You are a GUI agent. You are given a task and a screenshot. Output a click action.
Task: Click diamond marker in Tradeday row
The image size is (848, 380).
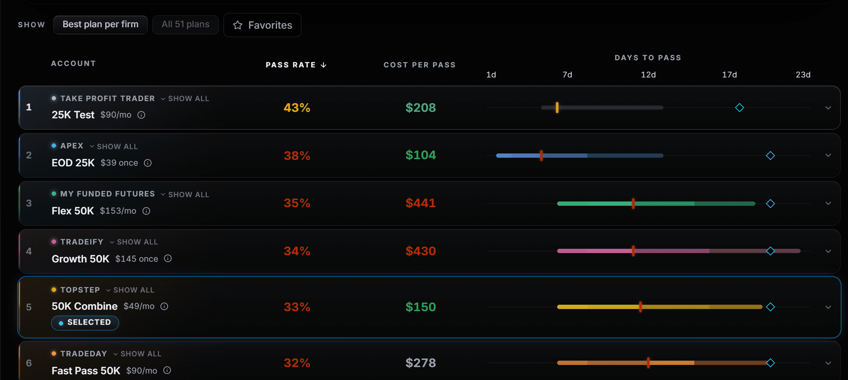click(x=770, y=363)
